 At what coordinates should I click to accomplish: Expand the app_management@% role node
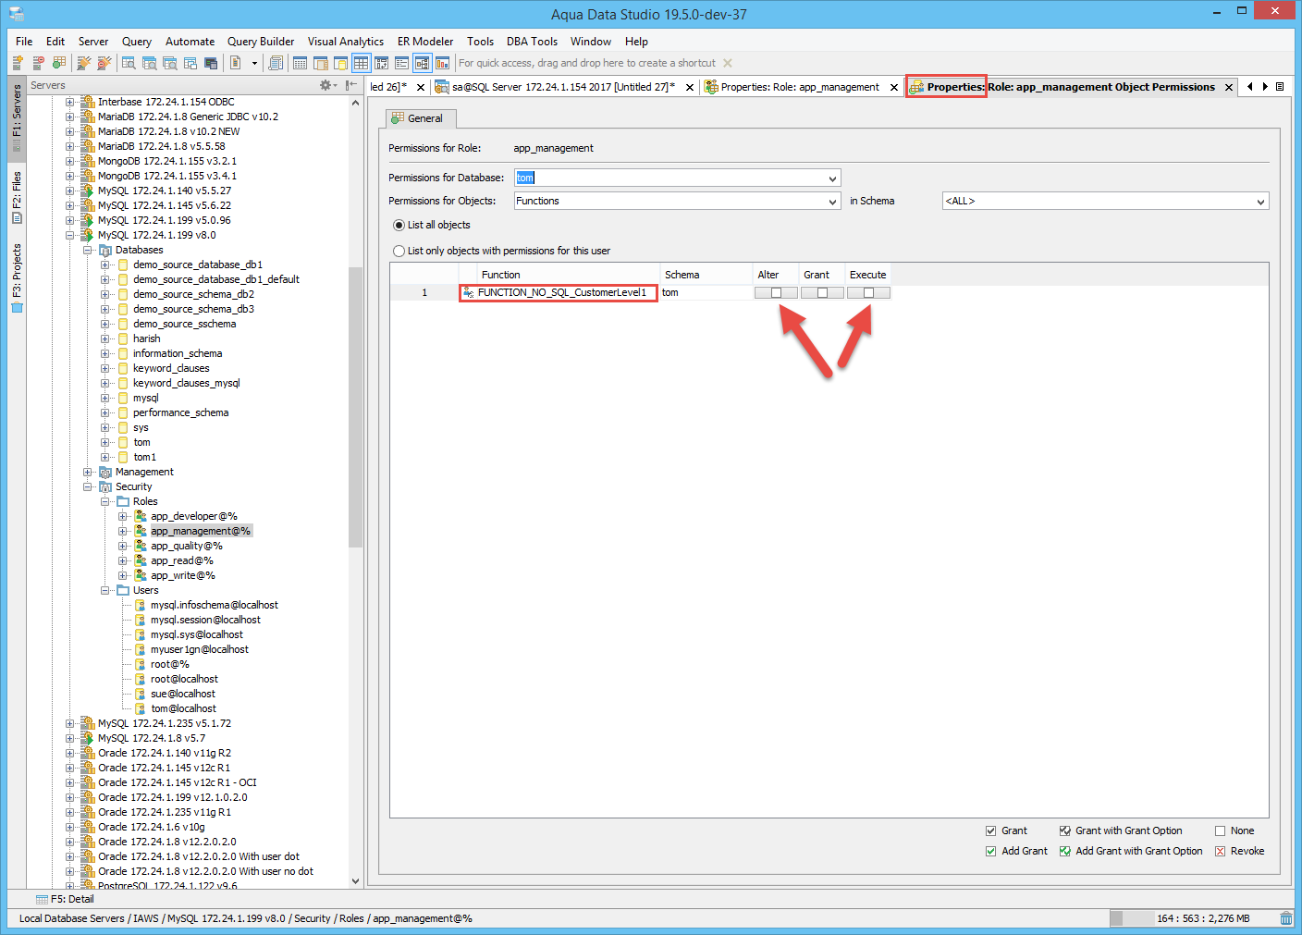(x=123, y=531)
